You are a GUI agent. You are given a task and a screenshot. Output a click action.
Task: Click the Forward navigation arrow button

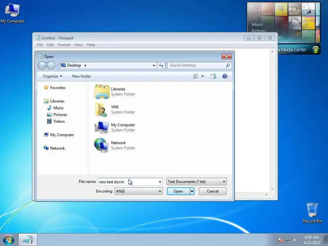[x=51, y=65]
